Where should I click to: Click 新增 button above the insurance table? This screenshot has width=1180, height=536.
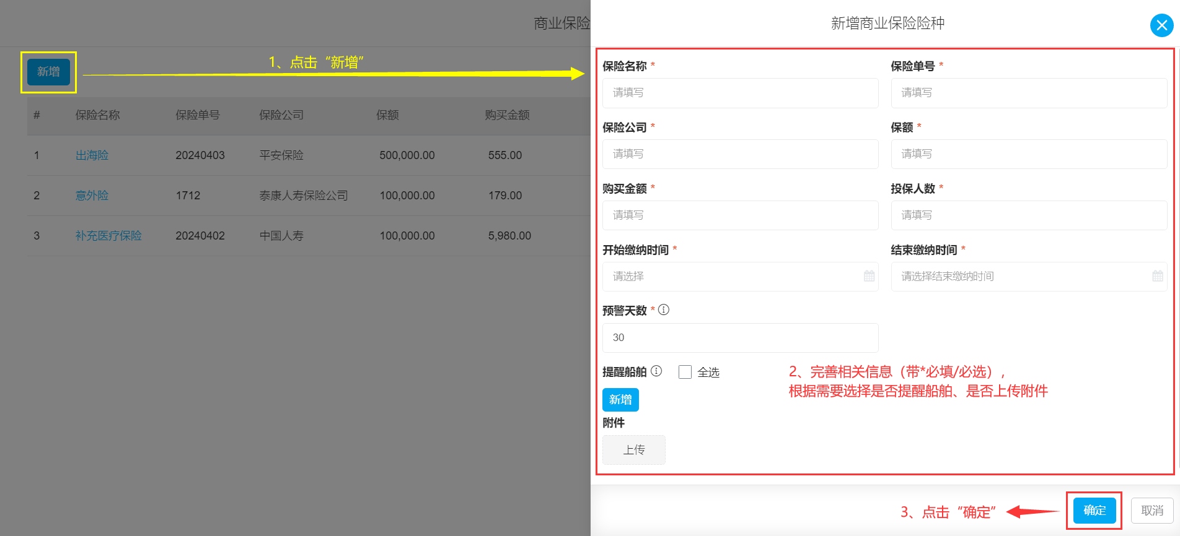click(x=48, y=72)
